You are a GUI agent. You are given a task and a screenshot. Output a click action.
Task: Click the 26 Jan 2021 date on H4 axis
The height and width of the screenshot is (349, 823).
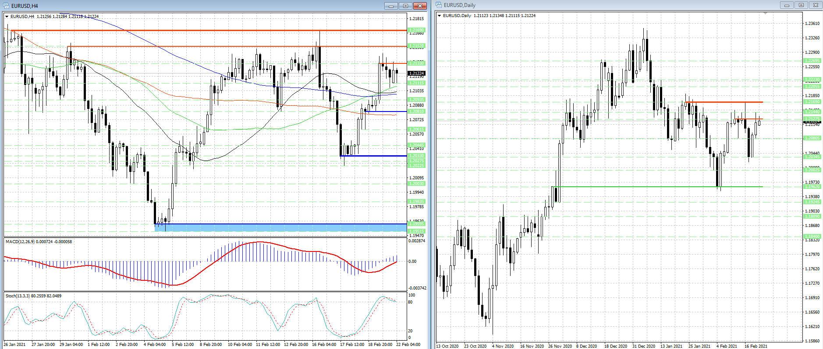(x=14, y=345)
